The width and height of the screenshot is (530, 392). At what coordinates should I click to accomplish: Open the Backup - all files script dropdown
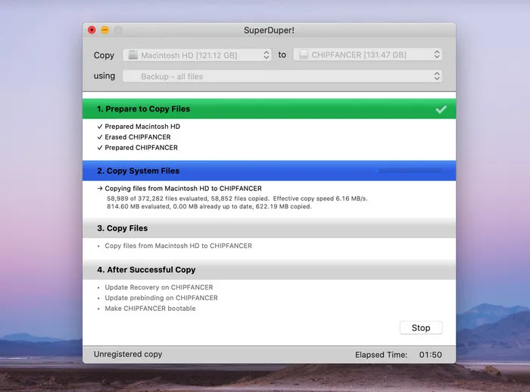click(x=282, y=76)
